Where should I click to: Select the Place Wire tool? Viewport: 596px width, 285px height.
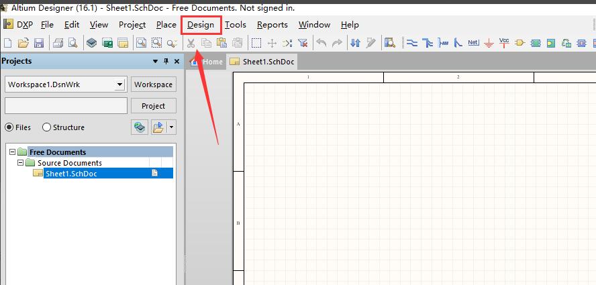(411, 43)
